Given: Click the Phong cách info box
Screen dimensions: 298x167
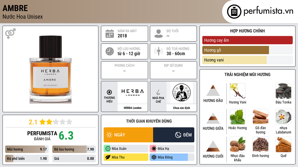Looking at the screenshot, I should [125, 70].
